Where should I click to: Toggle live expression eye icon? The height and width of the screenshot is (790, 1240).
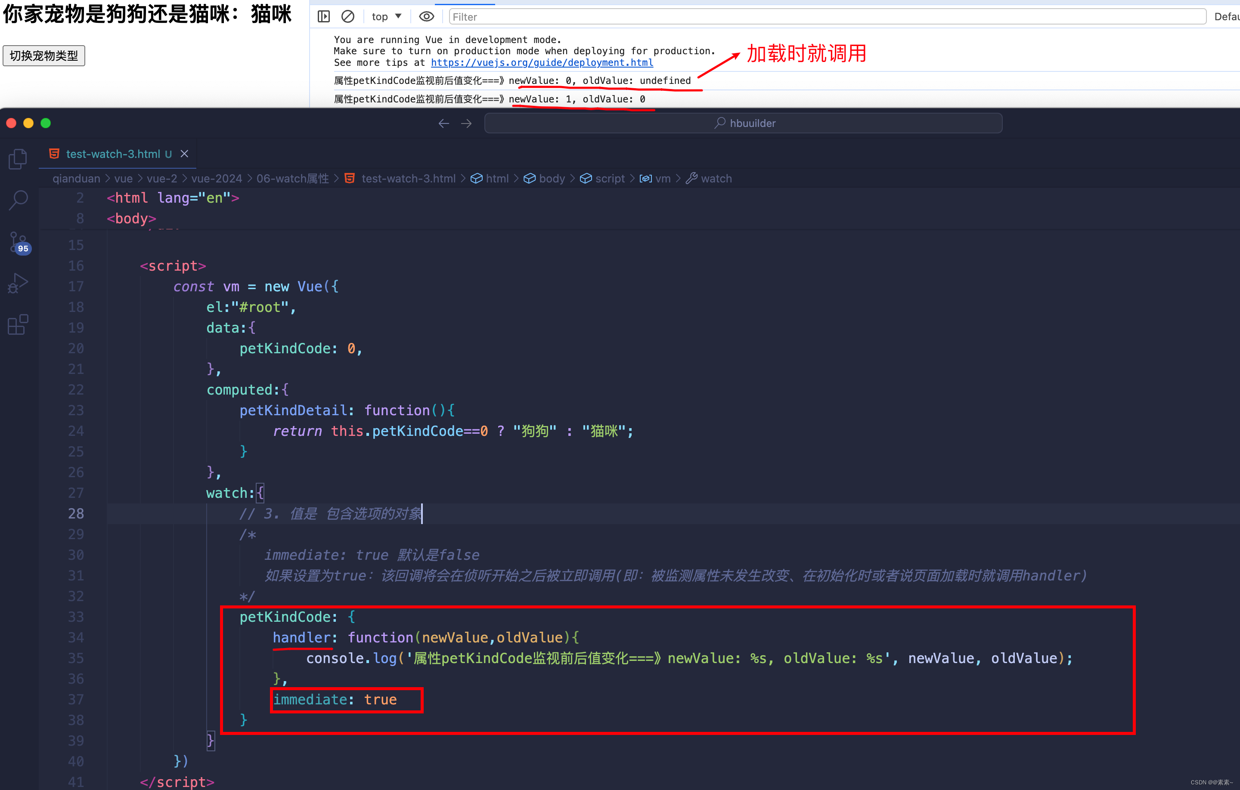426,17
